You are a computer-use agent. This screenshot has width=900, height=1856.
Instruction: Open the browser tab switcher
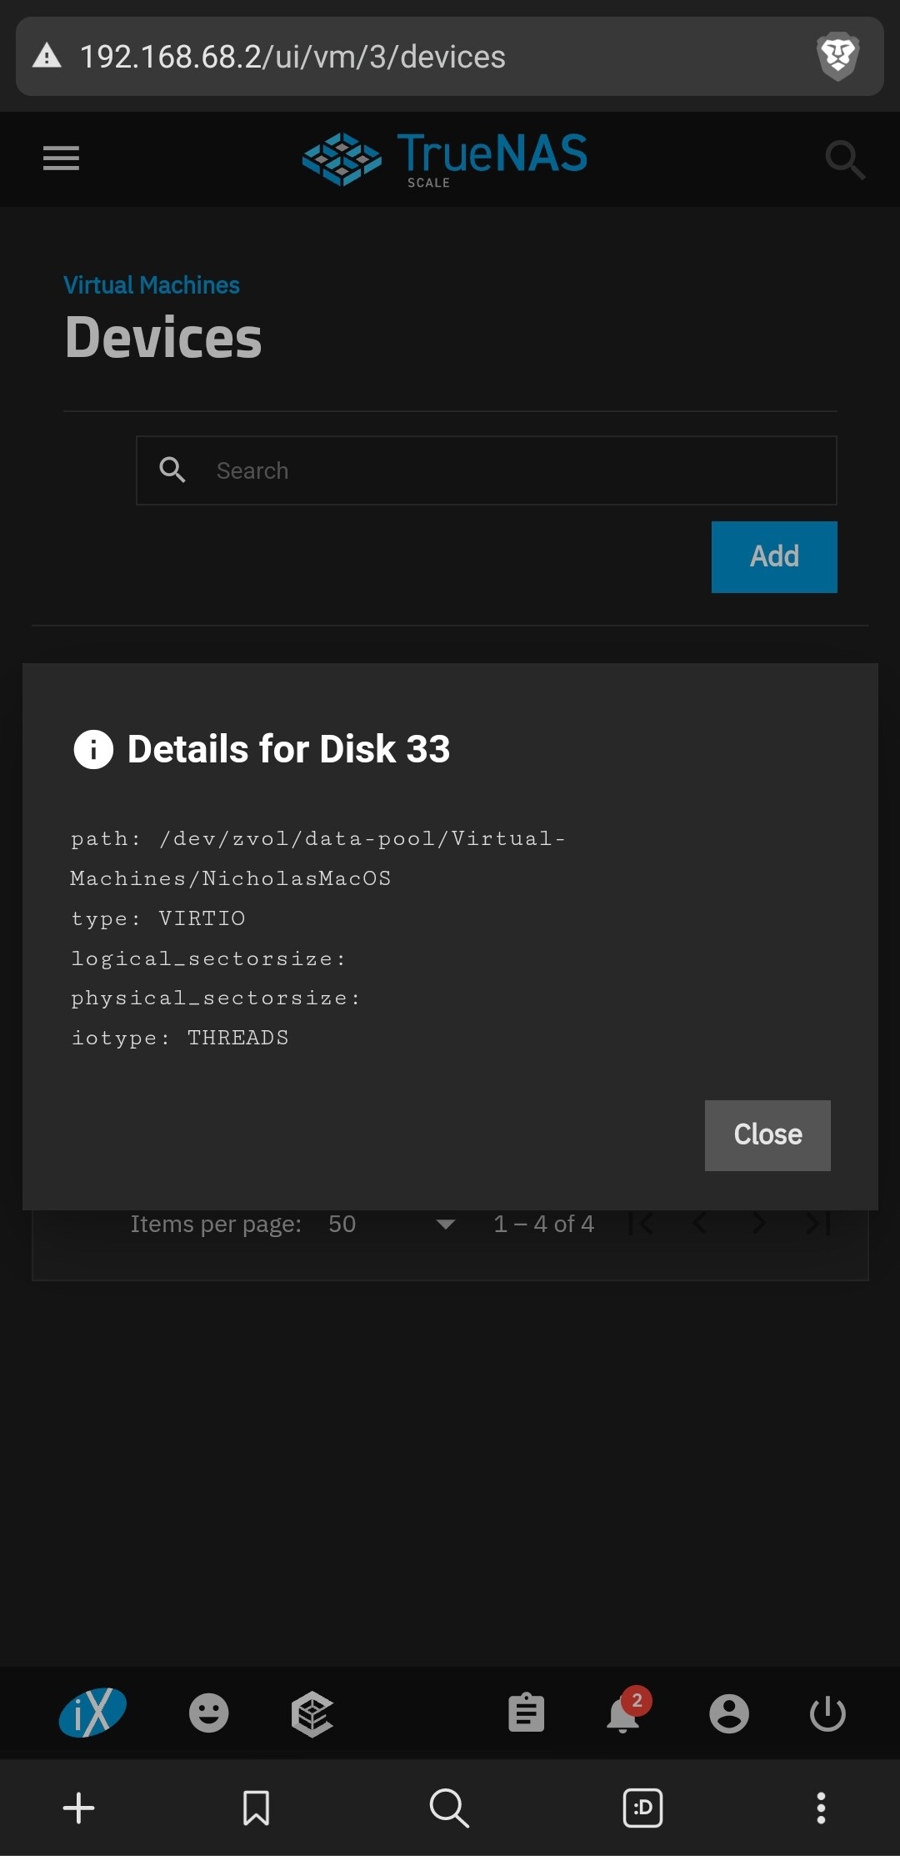[642, 1808]
